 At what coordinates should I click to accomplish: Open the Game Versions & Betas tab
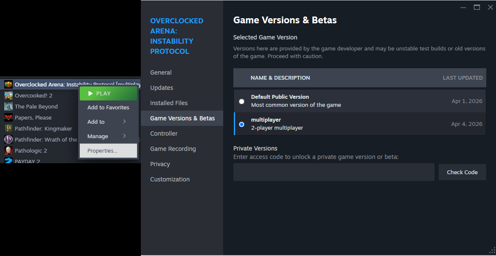(182, 118)
